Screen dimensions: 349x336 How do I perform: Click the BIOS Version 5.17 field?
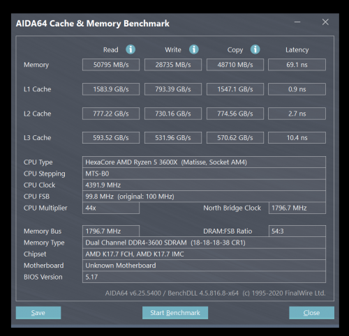point(204,277)
